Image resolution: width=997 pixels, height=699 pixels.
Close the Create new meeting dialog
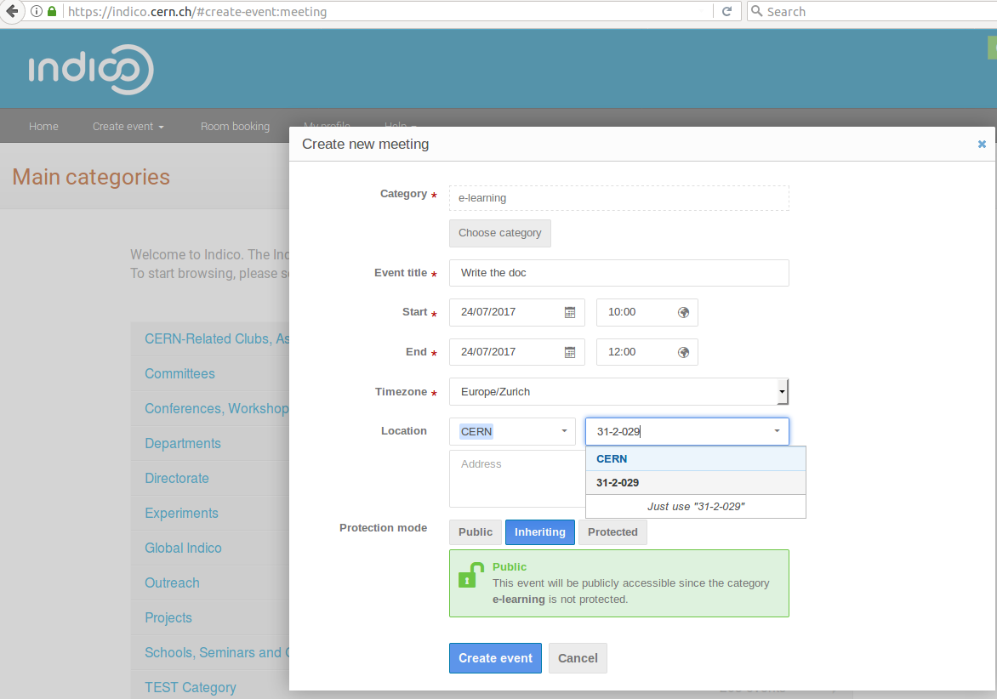982,145
